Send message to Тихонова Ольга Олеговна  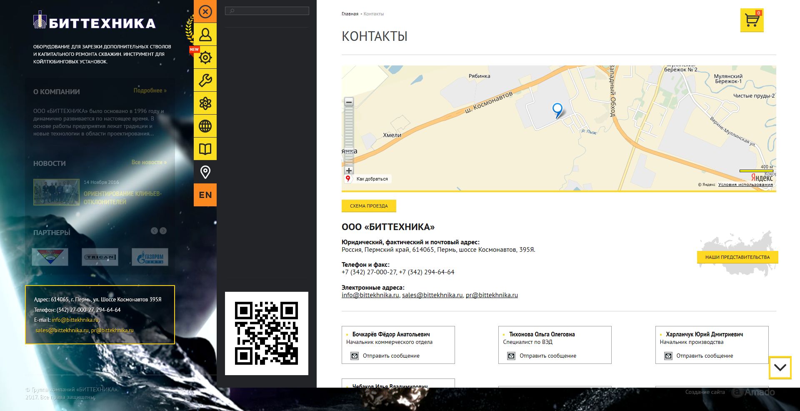pos(548,356)
